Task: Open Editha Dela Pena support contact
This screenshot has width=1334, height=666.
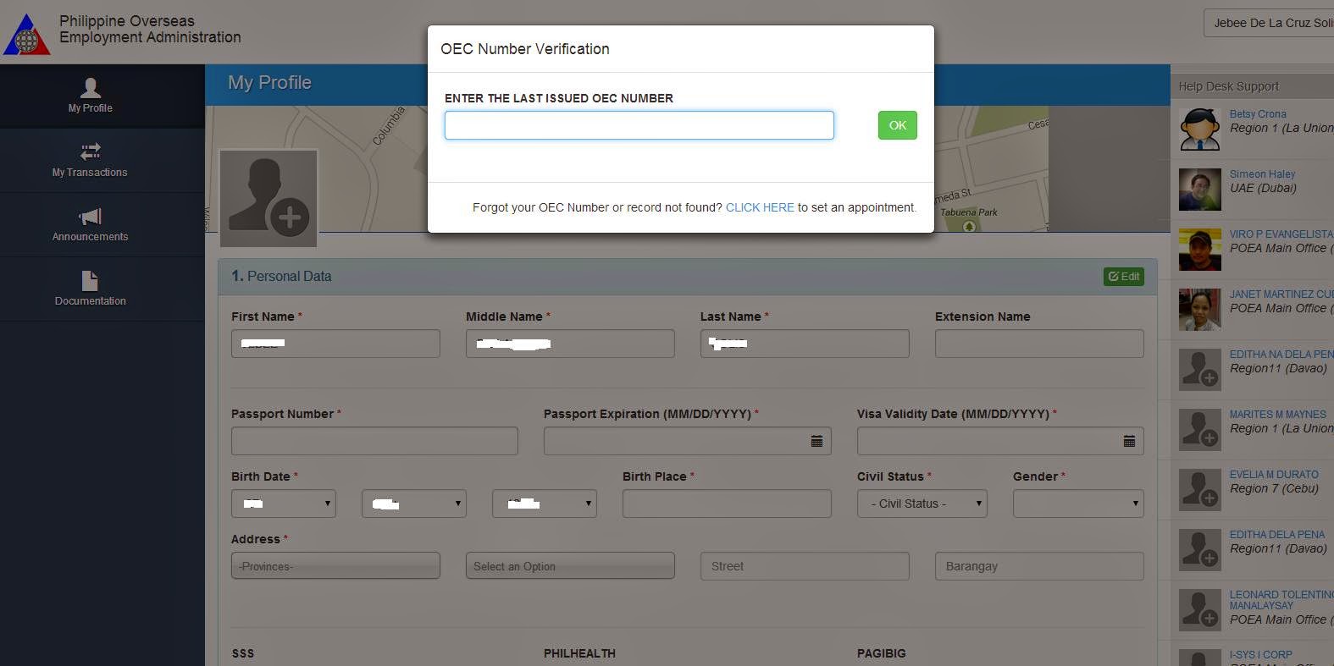Action: pyautogui.click(x=1277, y=535)
